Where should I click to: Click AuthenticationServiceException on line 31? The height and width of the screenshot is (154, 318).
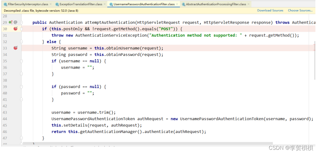click(x=111, y=35)
